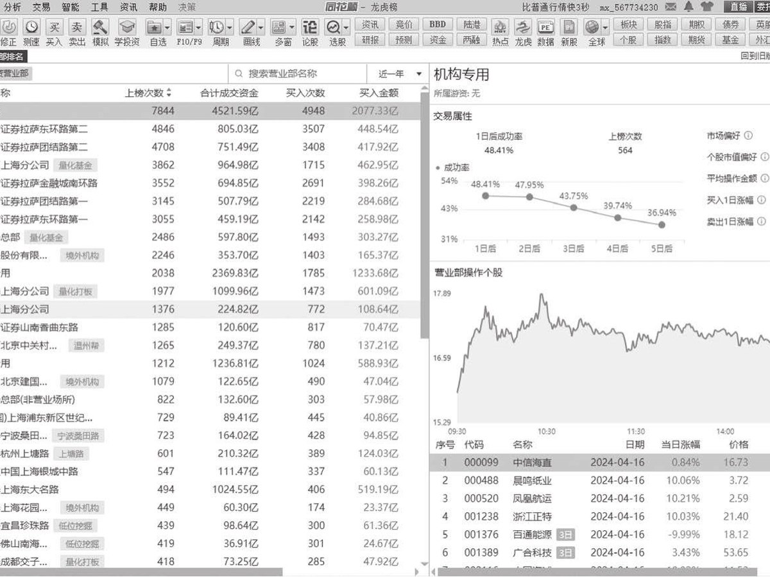Viewport: 770px width, 577px height.
Task: Click the 量化基金 tag beside 总部
Action: (47, 238)
